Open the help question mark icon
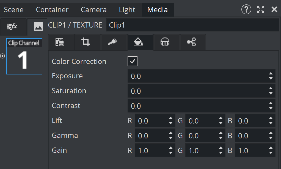This screenshot has height=169, width=281. (x=246, y=10)
